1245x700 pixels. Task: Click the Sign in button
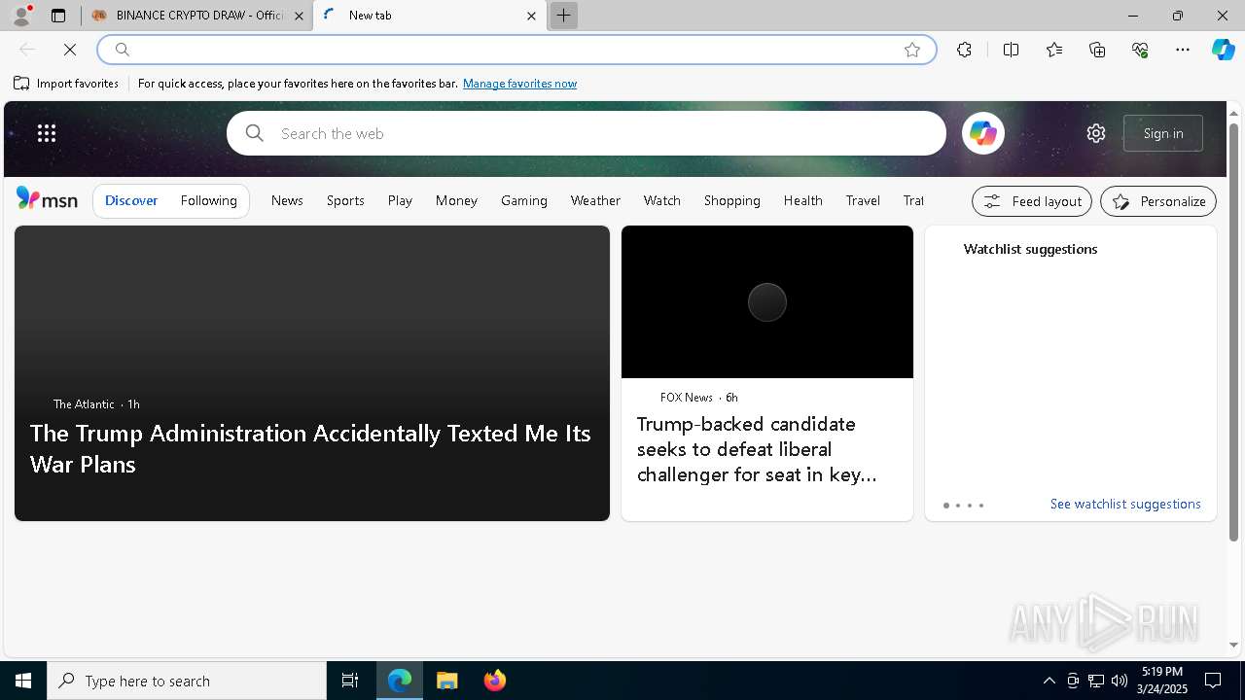[1163, 133]
